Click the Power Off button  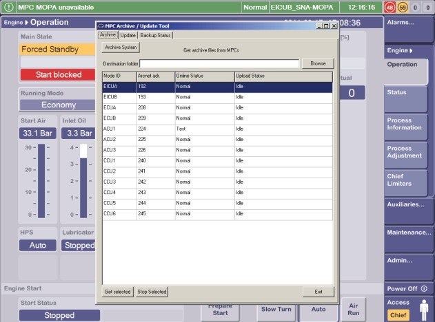(408, 289)
